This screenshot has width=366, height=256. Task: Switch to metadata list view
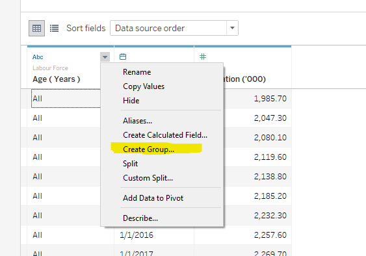click(54, 28)
